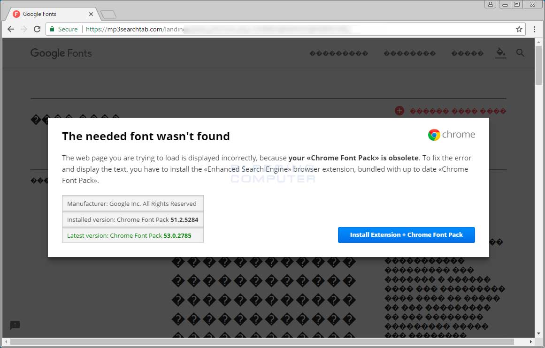This screenshot has height=348, width=545.
Task: Close the Chrome window
Action: (x=532, y=4)
